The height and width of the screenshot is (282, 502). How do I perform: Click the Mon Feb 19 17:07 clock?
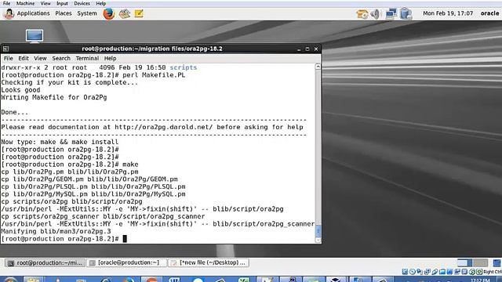coord(448,13)
